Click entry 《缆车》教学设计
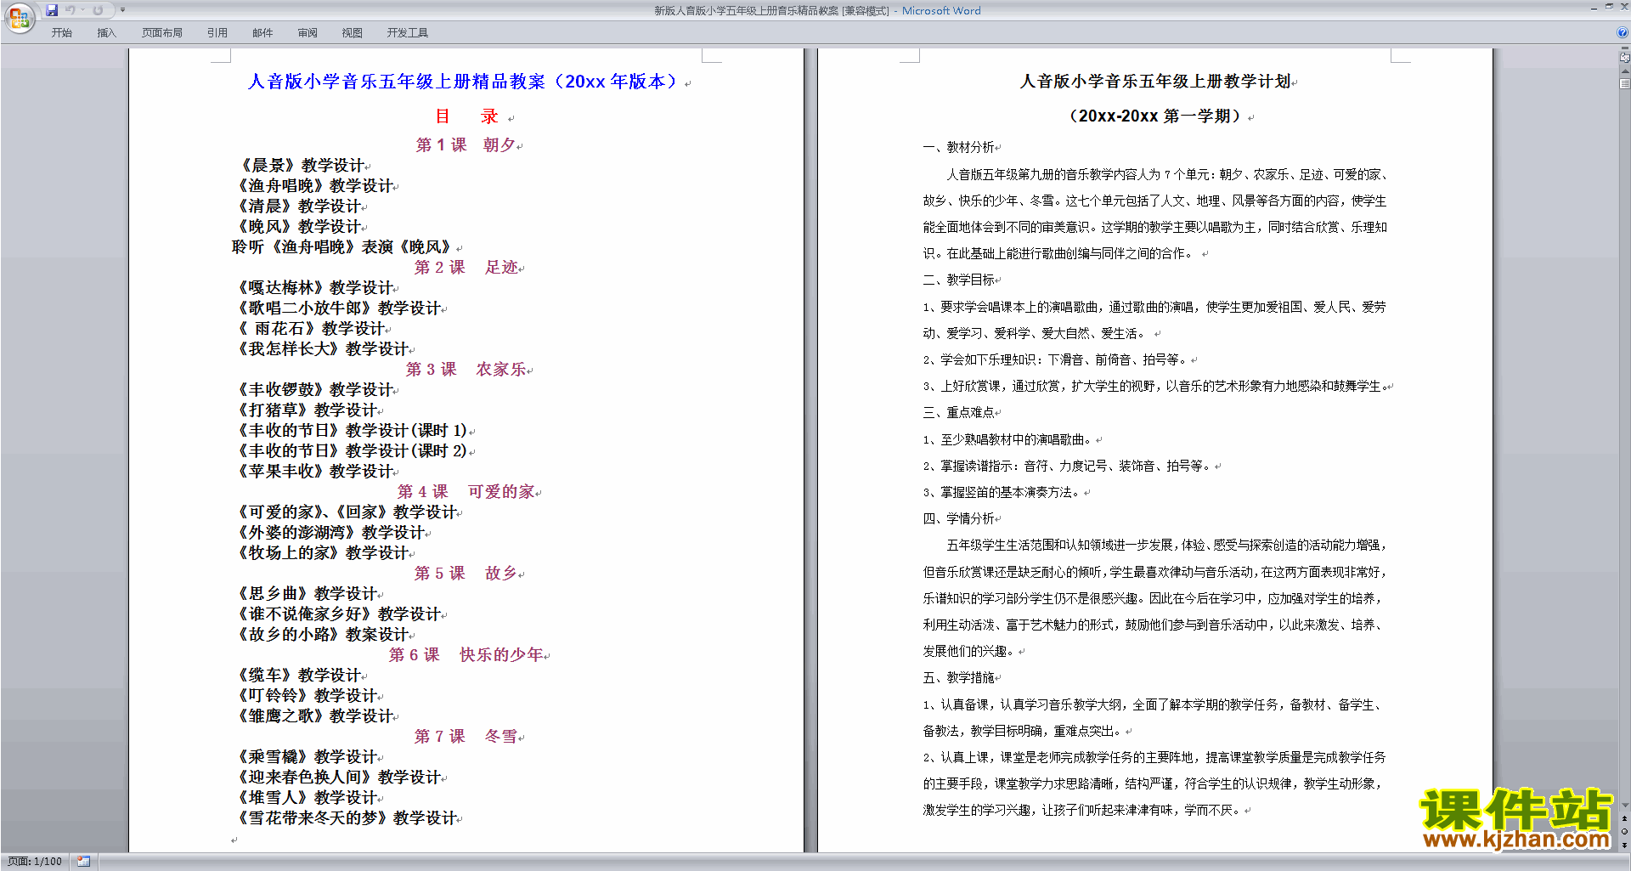Image resolution: width=1631 pixels, height=871 pixels. [x=300, y=676]
